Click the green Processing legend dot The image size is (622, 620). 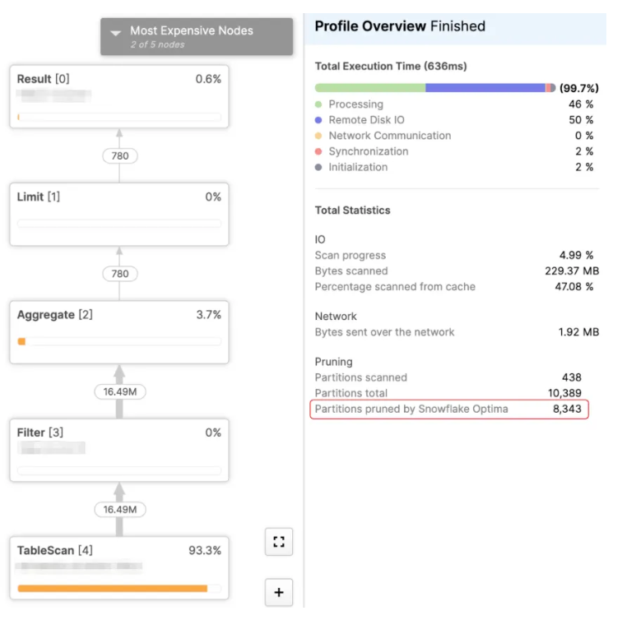(x=318, y=104)
